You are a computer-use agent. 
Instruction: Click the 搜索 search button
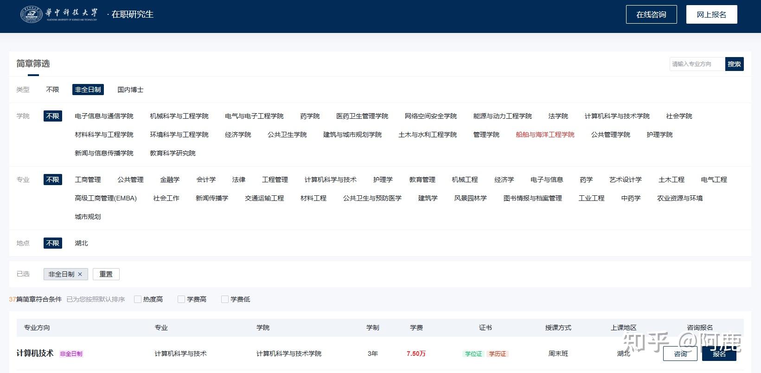[x=734, y=64]
